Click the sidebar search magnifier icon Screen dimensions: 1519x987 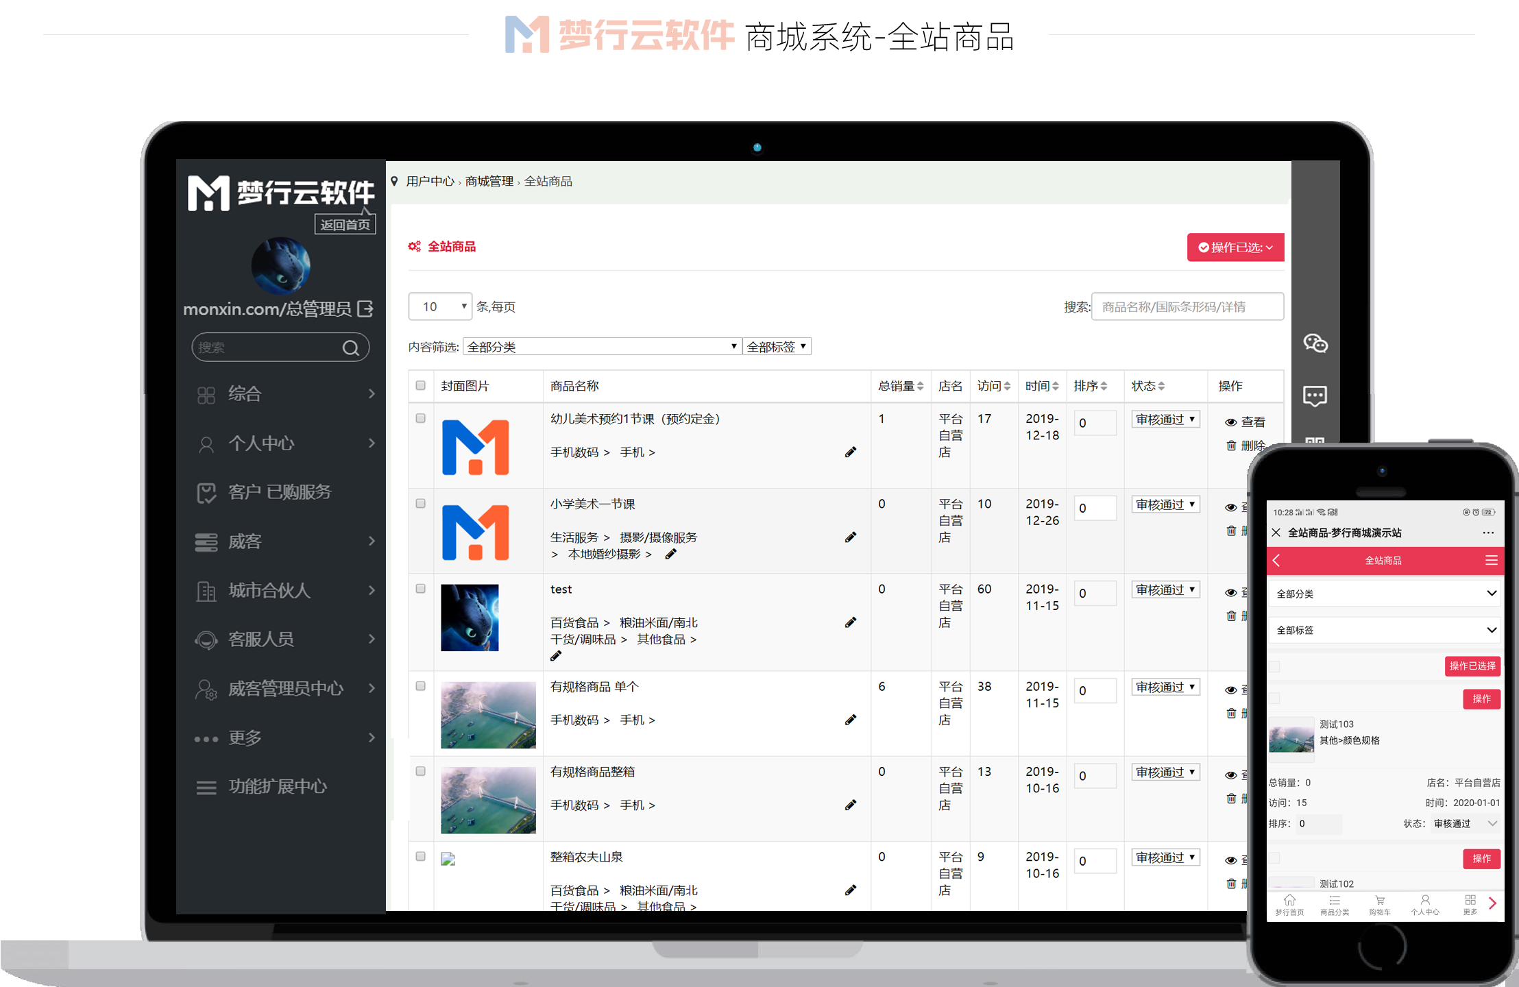point(351,348)
